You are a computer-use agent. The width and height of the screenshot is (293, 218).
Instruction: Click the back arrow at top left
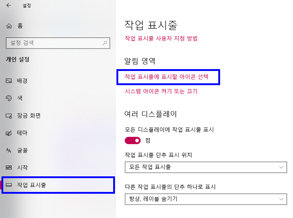pyautogui.click(x=8, y=6)
